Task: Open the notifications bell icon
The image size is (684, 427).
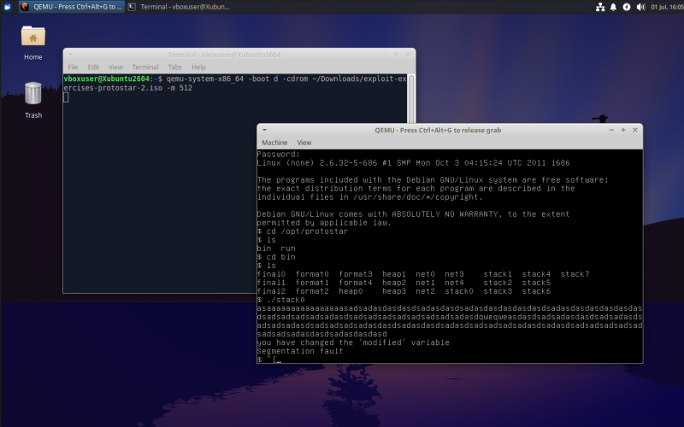Action: (613, 7)
